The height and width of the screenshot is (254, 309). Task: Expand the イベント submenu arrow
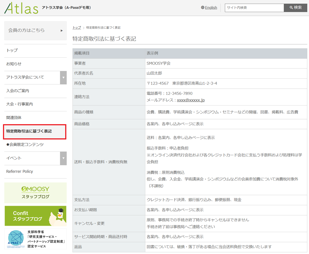[63, 158]
